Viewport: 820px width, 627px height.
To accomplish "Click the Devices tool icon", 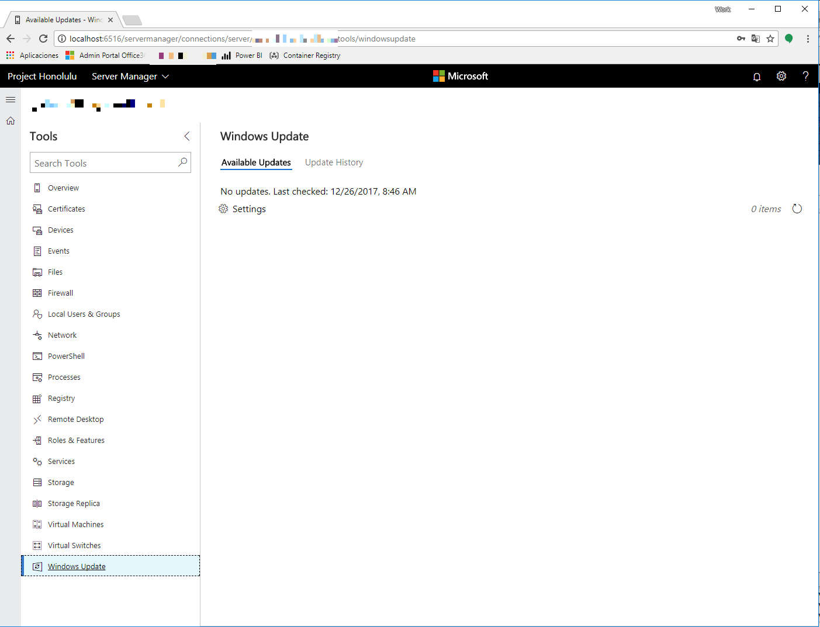I will [x=37, y=230].
